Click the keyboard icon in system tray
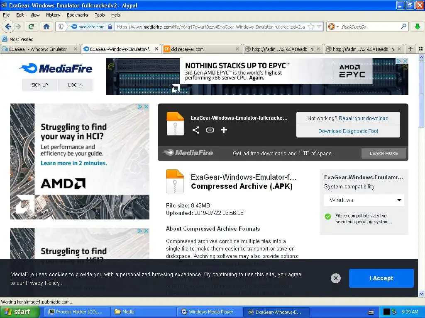This screenshot has width=425, height=318. tap(371, 312)
